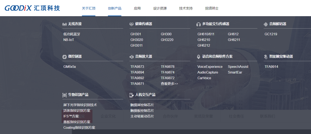Viewport: 311px width, 134px height.
Task: Open the 技术支持 menu
Action: tap(186, 8)
